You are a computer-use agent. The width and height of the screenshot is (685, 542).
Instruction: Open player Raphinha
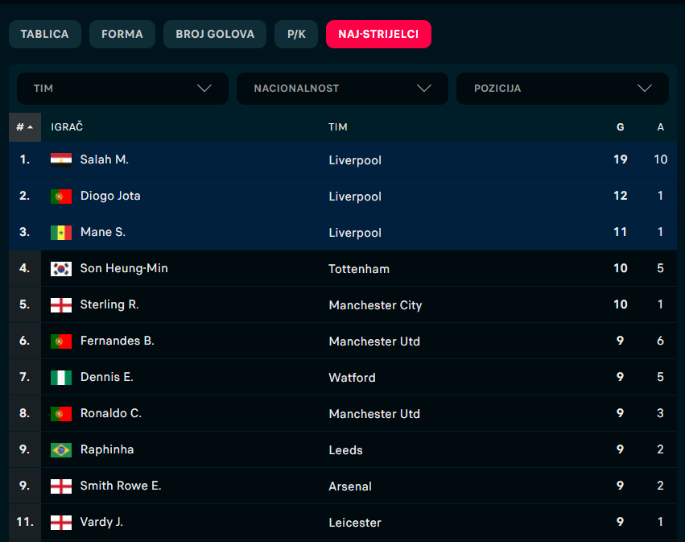pos(107,449)
